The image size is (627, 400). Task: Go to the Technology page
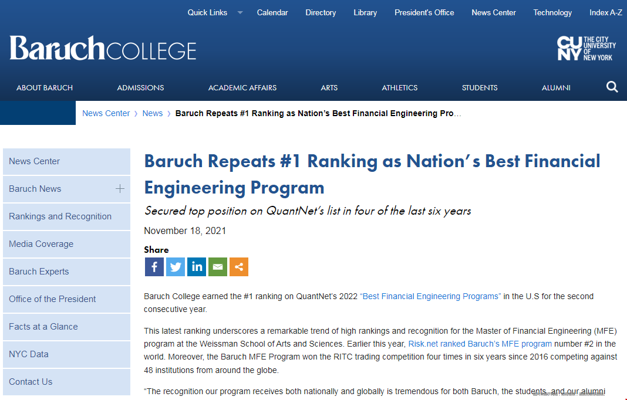552,13
